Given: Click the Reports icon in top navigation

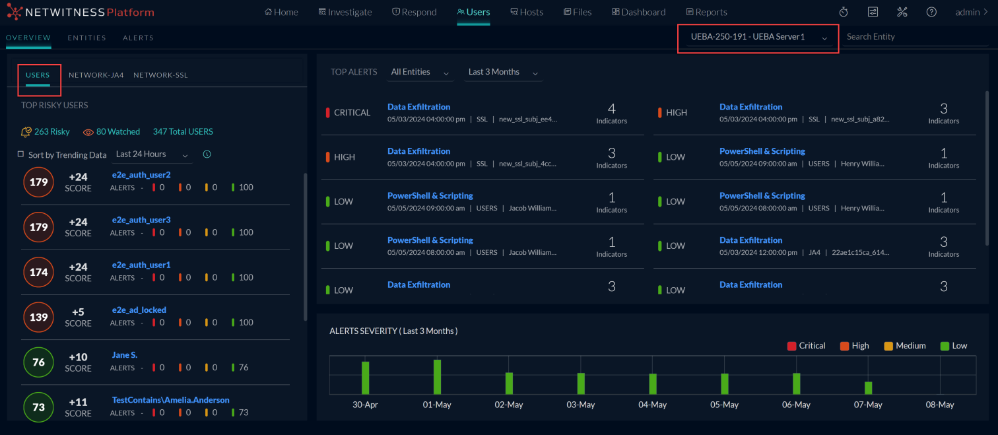Looking at the screenshot, I should [x=690, y=12].
